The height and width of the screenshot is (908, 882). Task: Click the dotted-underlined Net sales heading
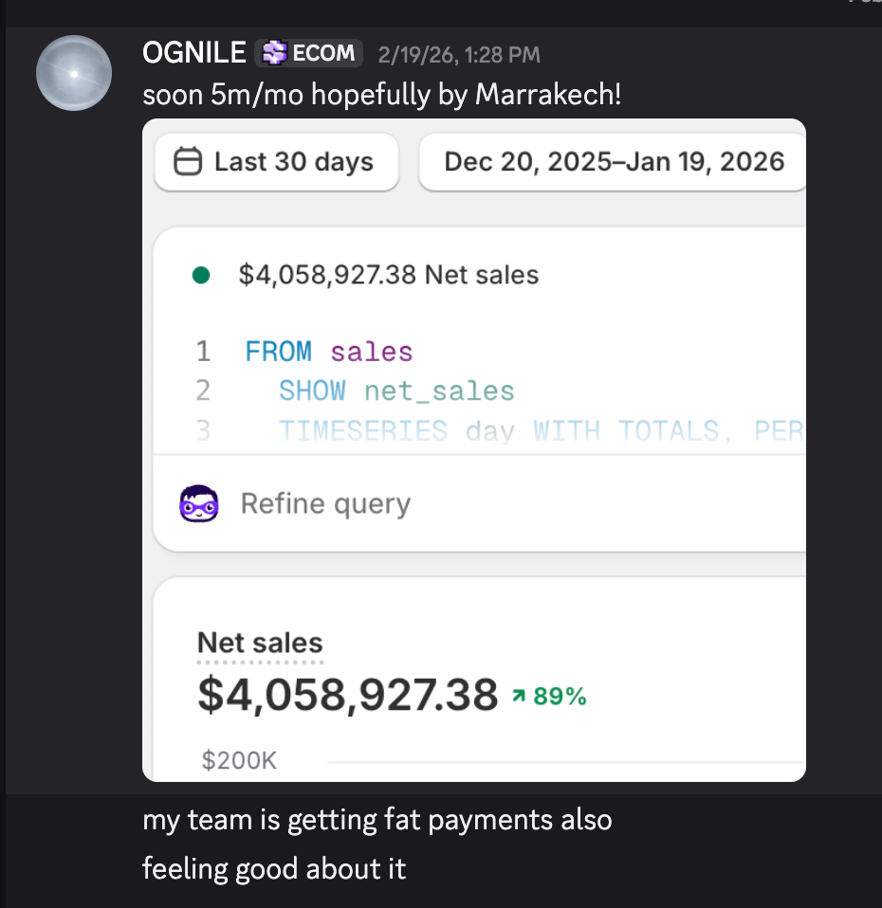[260, 644]
